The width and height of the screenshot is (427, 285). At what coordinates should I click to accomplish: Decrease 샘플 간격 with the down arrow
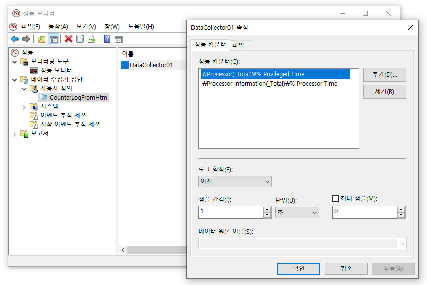[x=267, y=215]
